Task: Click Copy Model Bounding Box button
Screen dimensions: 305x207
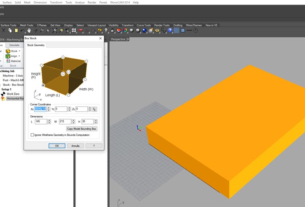Action: (x=82, y=129)
